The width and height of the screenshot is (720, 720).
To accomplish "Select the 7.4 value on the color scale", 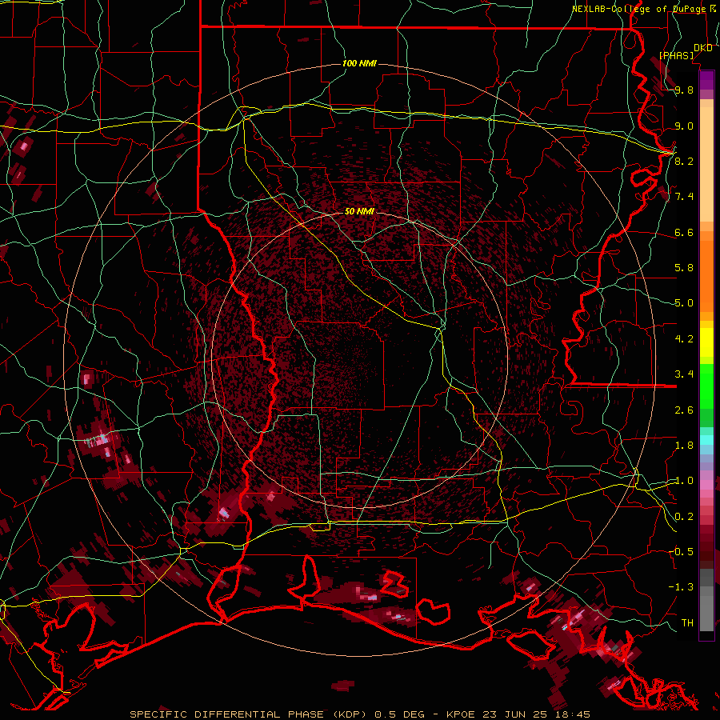I will point(684,197).
